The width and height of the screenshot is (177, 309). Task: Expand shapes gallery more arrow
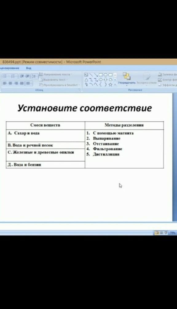tap(115, 84)
